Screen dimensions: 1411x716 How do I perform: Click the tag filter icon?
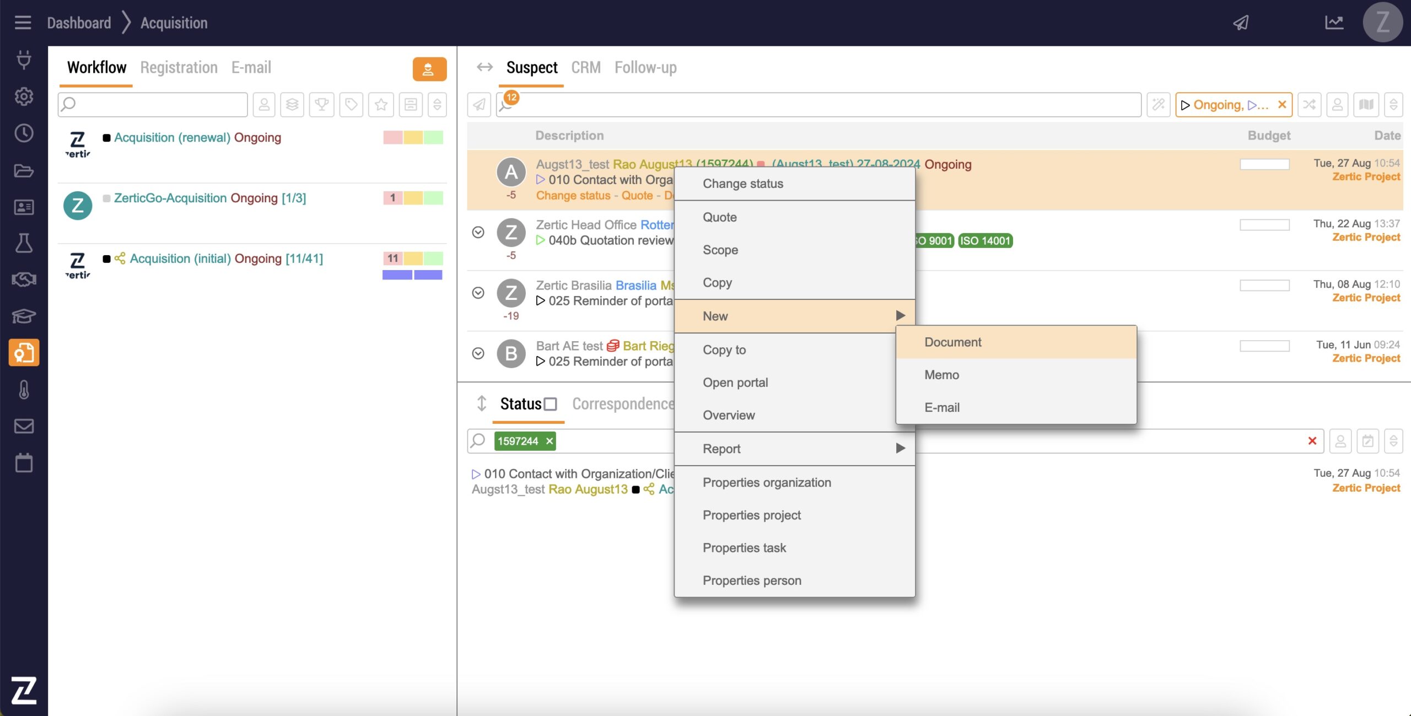coord(351,105)
